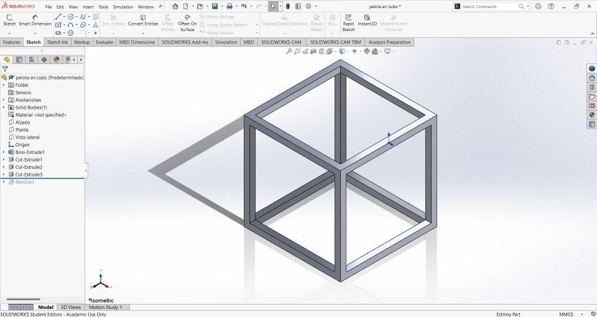Save the document with Save icon

coord(215,6)
